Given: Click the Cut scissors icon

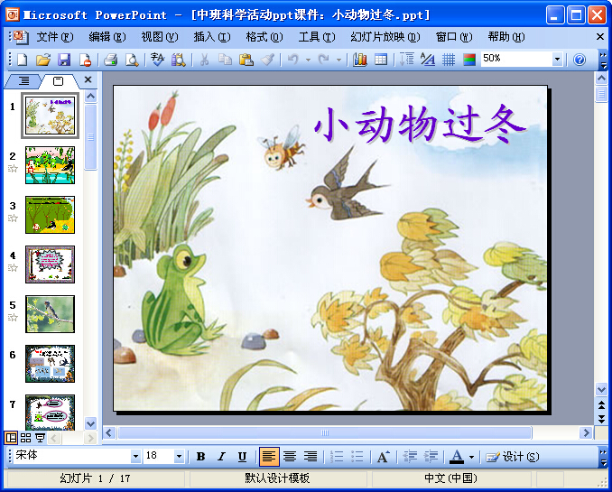Looking at the screenshot, I should [204, 60].
